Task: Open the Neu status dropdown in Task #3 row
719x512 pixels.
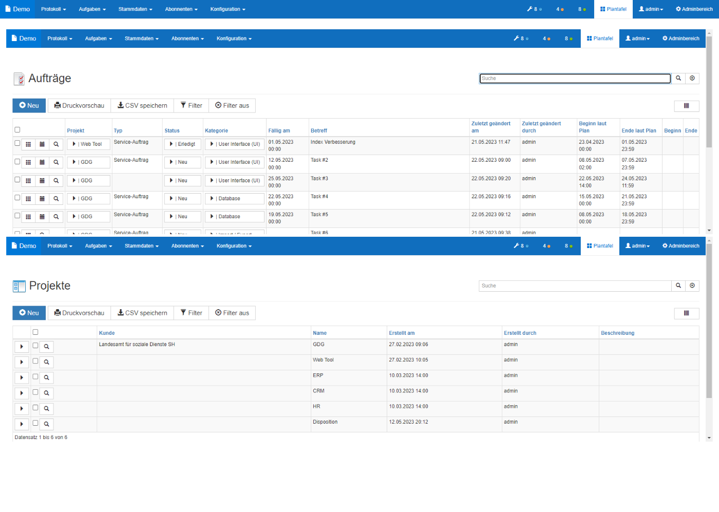Action: (x=182, y=181)
